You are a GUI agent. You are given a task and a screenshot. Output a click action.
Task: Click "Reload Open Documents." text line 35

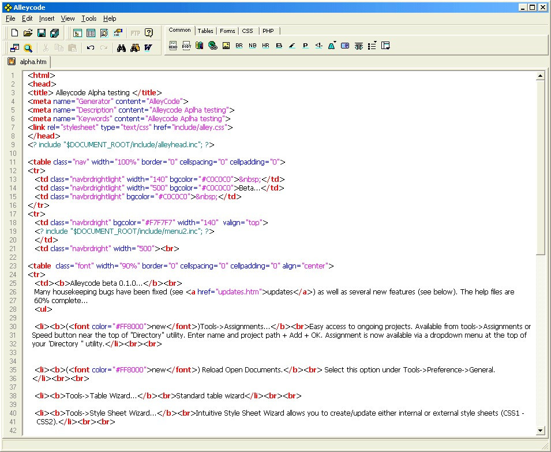242,370
